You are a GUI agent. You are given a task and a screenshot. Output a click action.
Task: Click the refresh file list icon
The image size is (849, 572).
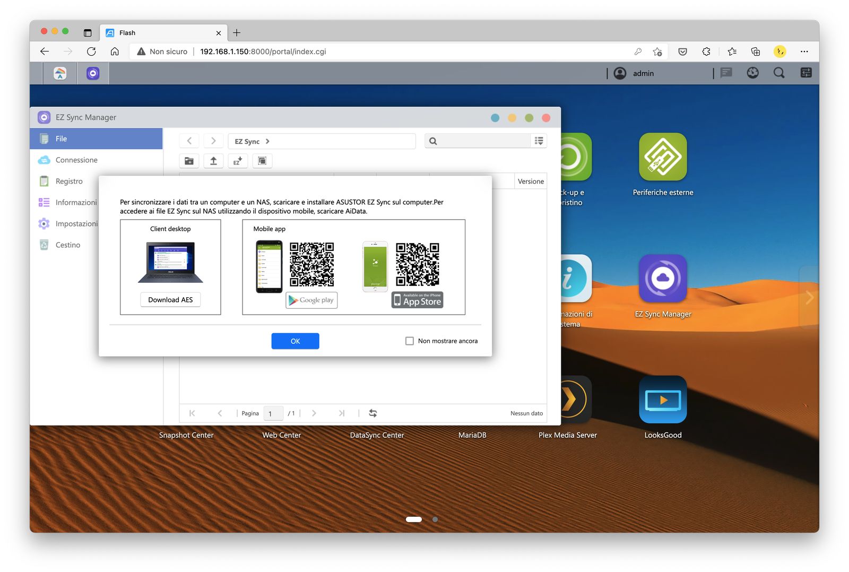373,413
